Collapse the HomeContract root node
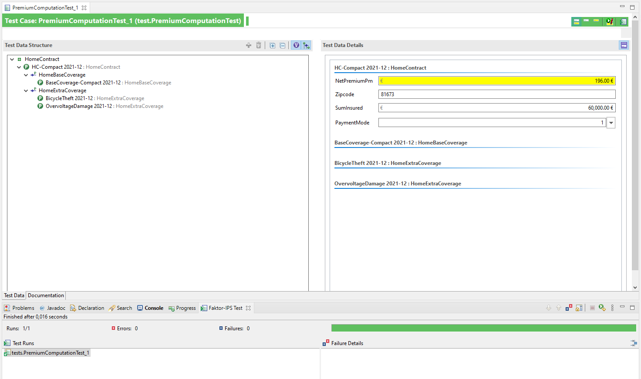Screen dimensions: 641x379 [x=11, y=59]
